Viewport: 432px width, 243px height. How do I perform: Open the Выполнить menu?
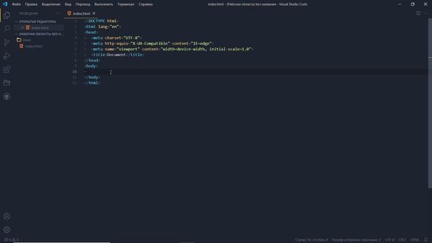103,4
